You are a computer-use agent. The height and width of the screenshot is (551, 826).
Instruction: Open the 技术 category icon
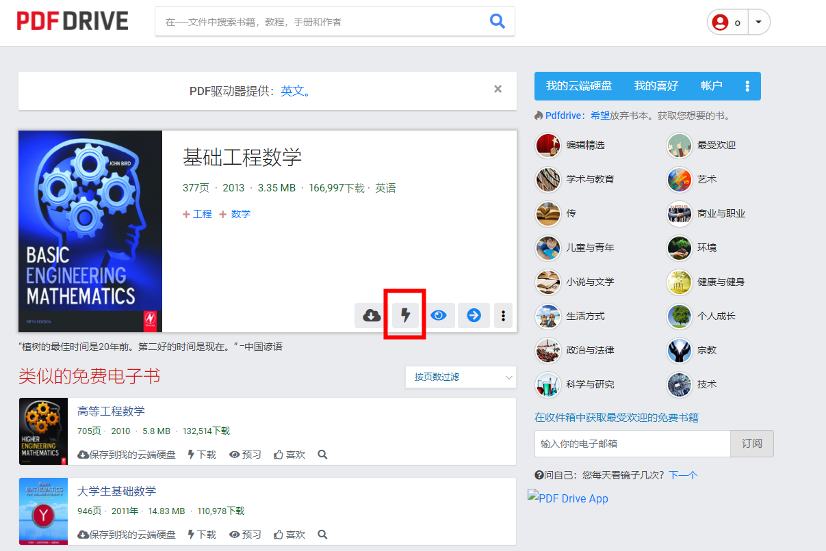tap(679, 384)
